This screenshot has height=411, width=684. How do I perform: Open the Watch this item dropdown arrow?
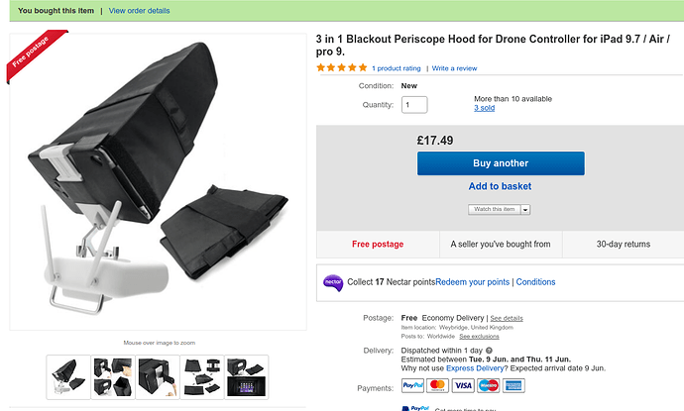[x=525, y=210]
